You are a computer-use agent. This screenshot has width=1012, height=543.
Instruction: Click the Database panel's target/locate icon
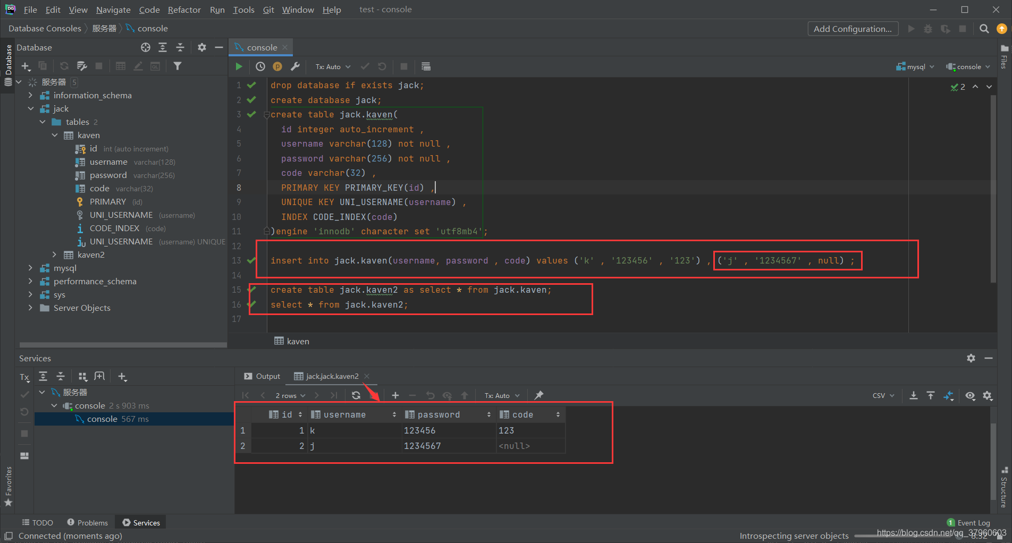click(x=146, y=47)
